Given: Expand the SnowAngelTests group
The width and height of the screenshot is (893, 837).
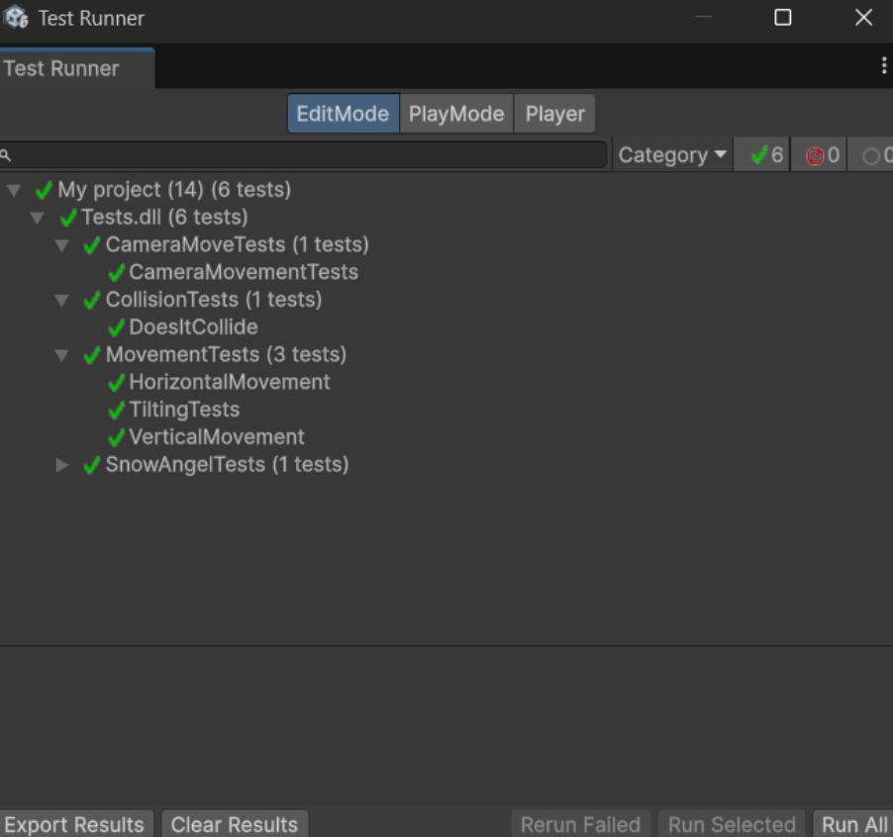Looking at the screenshot, I should pyautogui.click(x=61, y=465).
